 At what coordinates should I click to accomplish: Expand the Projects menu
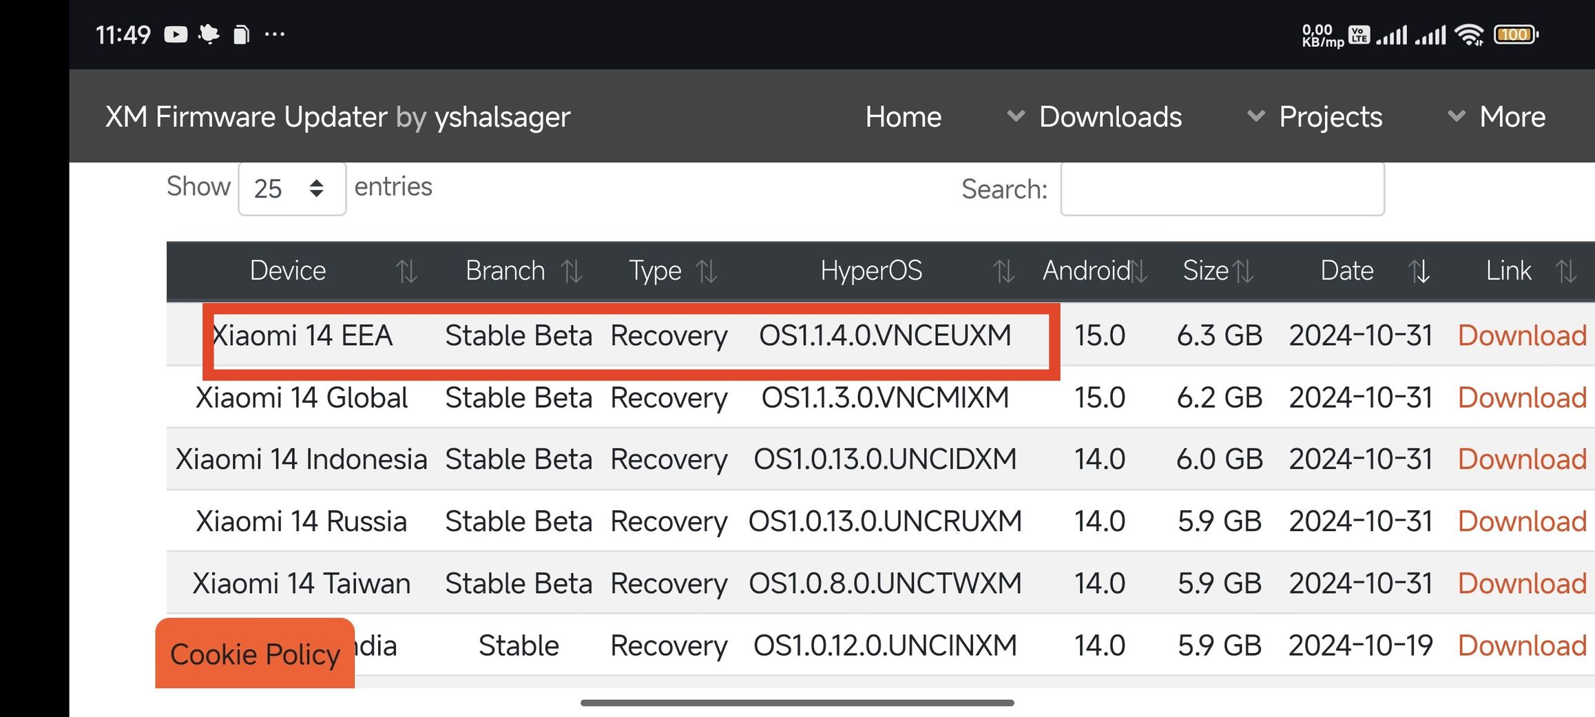pyautogui.click(x=1315, y=117)
